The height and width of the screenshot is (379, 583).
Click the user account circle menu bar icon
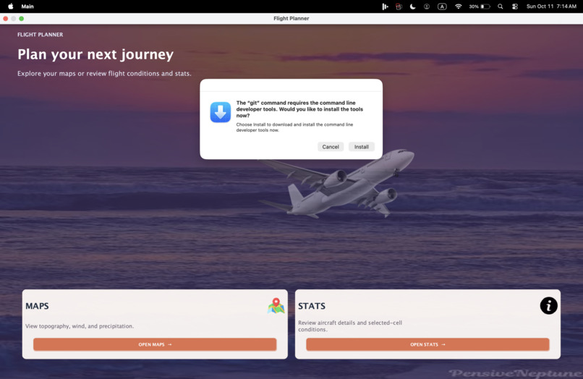pos(427,7)
